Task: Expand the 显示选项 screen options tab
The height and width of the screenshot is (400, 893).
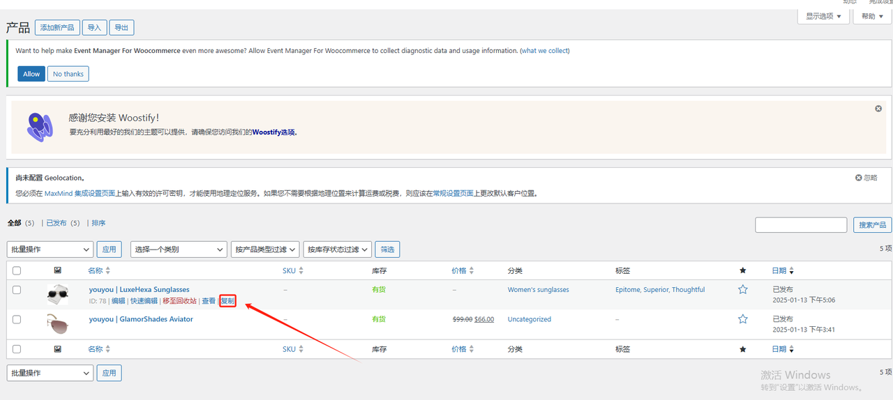Action: (823, 16)
